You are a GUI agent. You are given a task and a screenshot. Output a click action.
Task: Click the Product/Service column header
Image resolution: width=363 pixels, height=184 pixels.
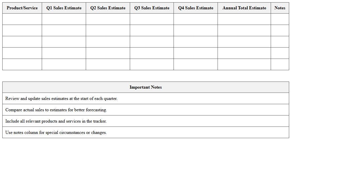pos(22,8)
